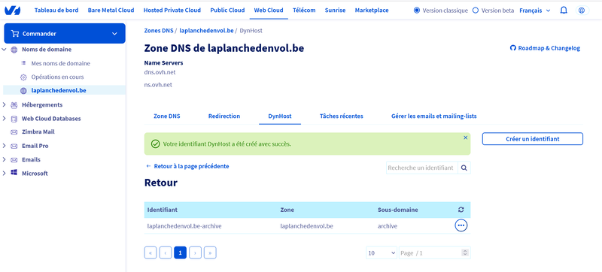Expand the Emails section chevron
602x272 pixels.
pos(5,160)
